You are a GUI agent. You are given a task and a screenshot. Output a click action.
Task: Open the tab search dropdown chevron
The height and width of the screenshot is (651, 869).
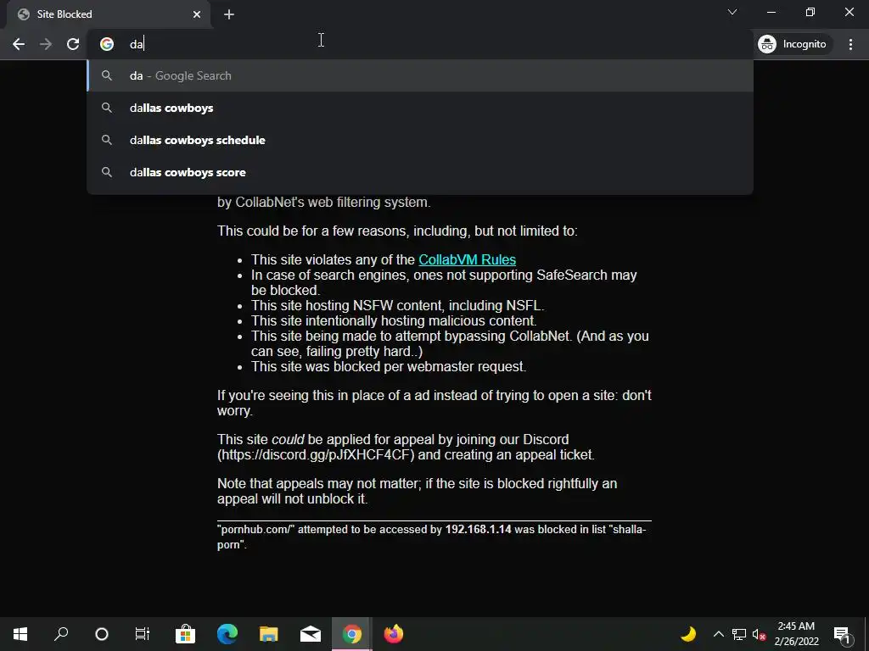click(x=732, y=12)
